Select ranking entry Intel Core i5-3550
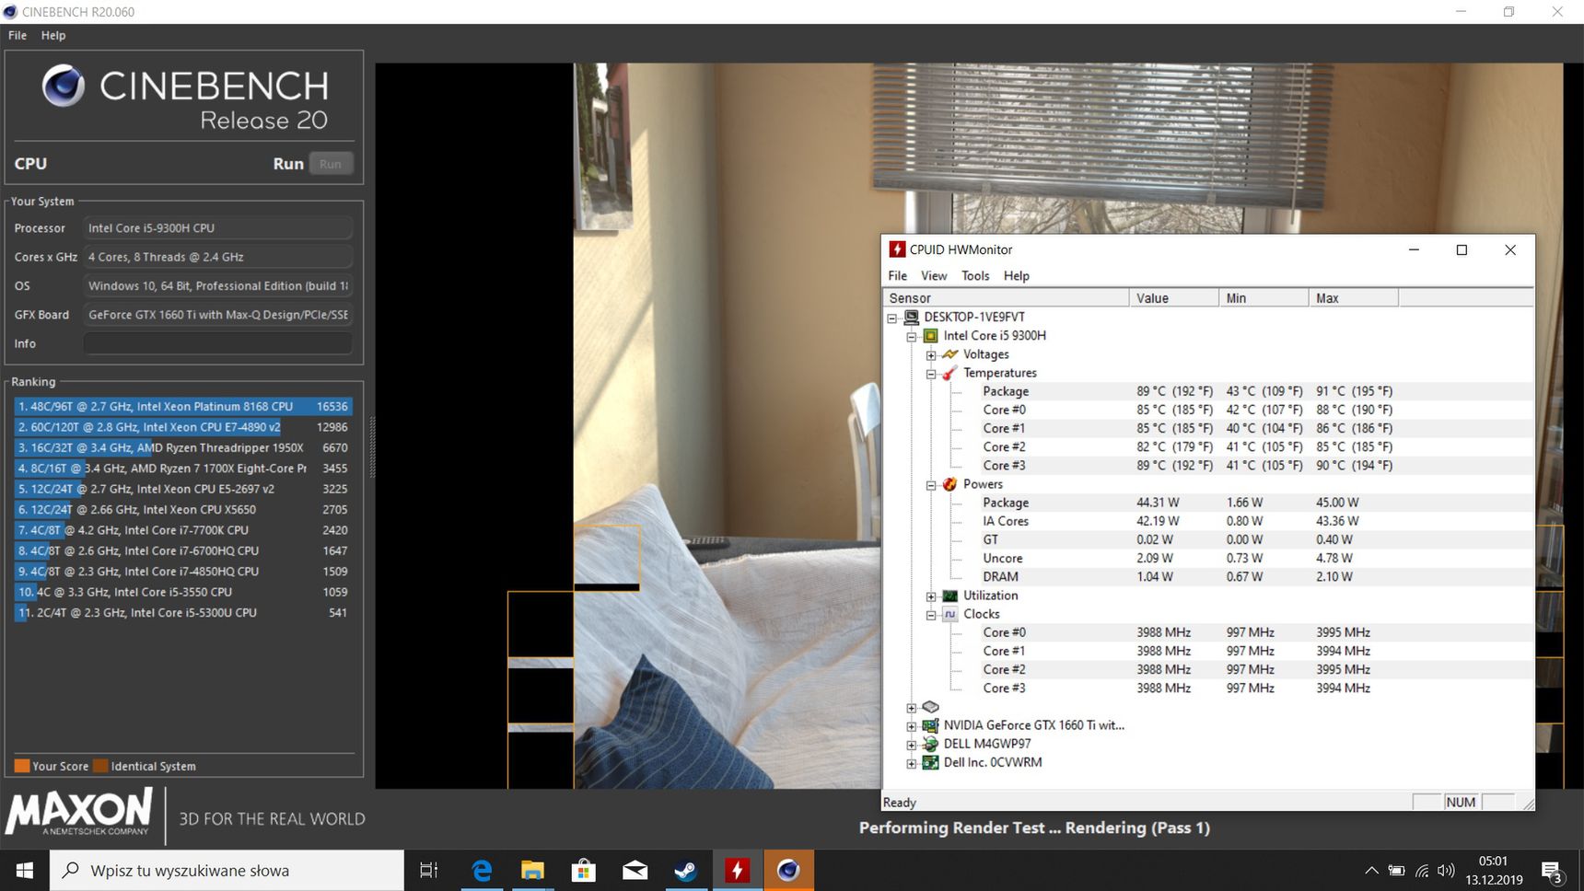 (x=183, y=592)
